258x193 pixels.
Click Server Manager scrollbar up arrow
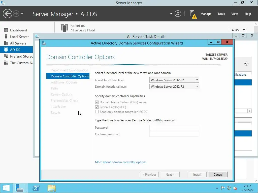[x=256, y=24]
